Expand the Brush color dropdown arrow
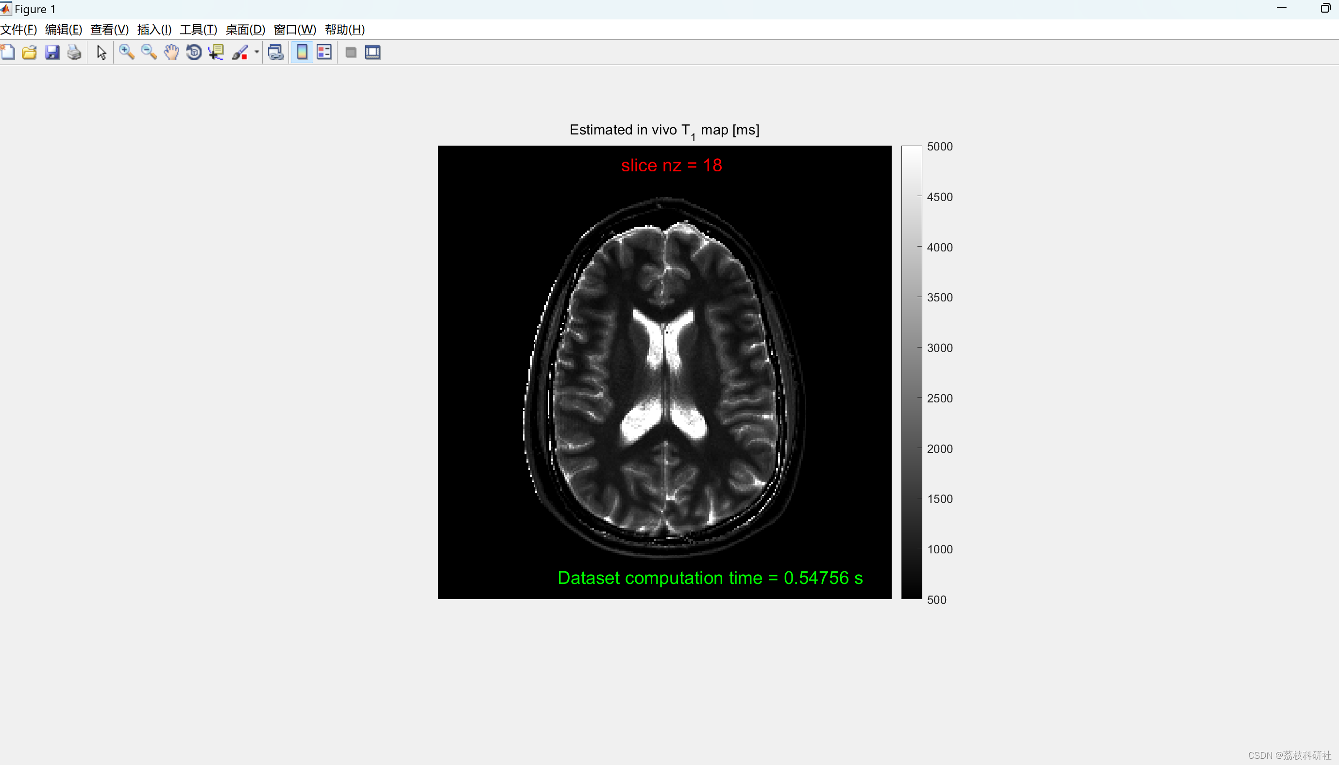This screenshot has width=1339, height=765. (x=256, y=52)
